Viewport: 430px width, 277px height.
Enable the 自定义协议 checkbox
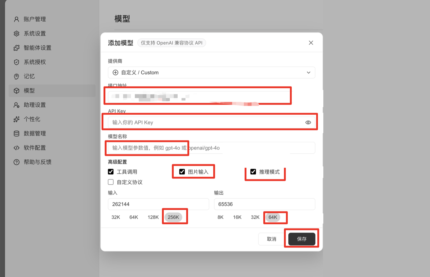coord(111,182)
